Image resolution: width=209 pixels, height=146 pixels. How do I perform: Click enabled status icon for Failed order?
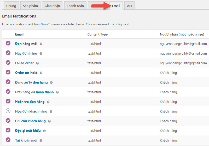click(8, 62)
